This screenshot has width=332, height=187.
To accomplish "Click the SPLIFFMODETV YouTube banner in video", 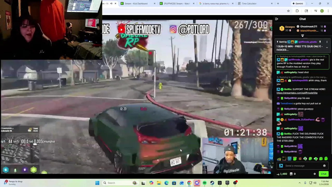I will click(140, 30).
